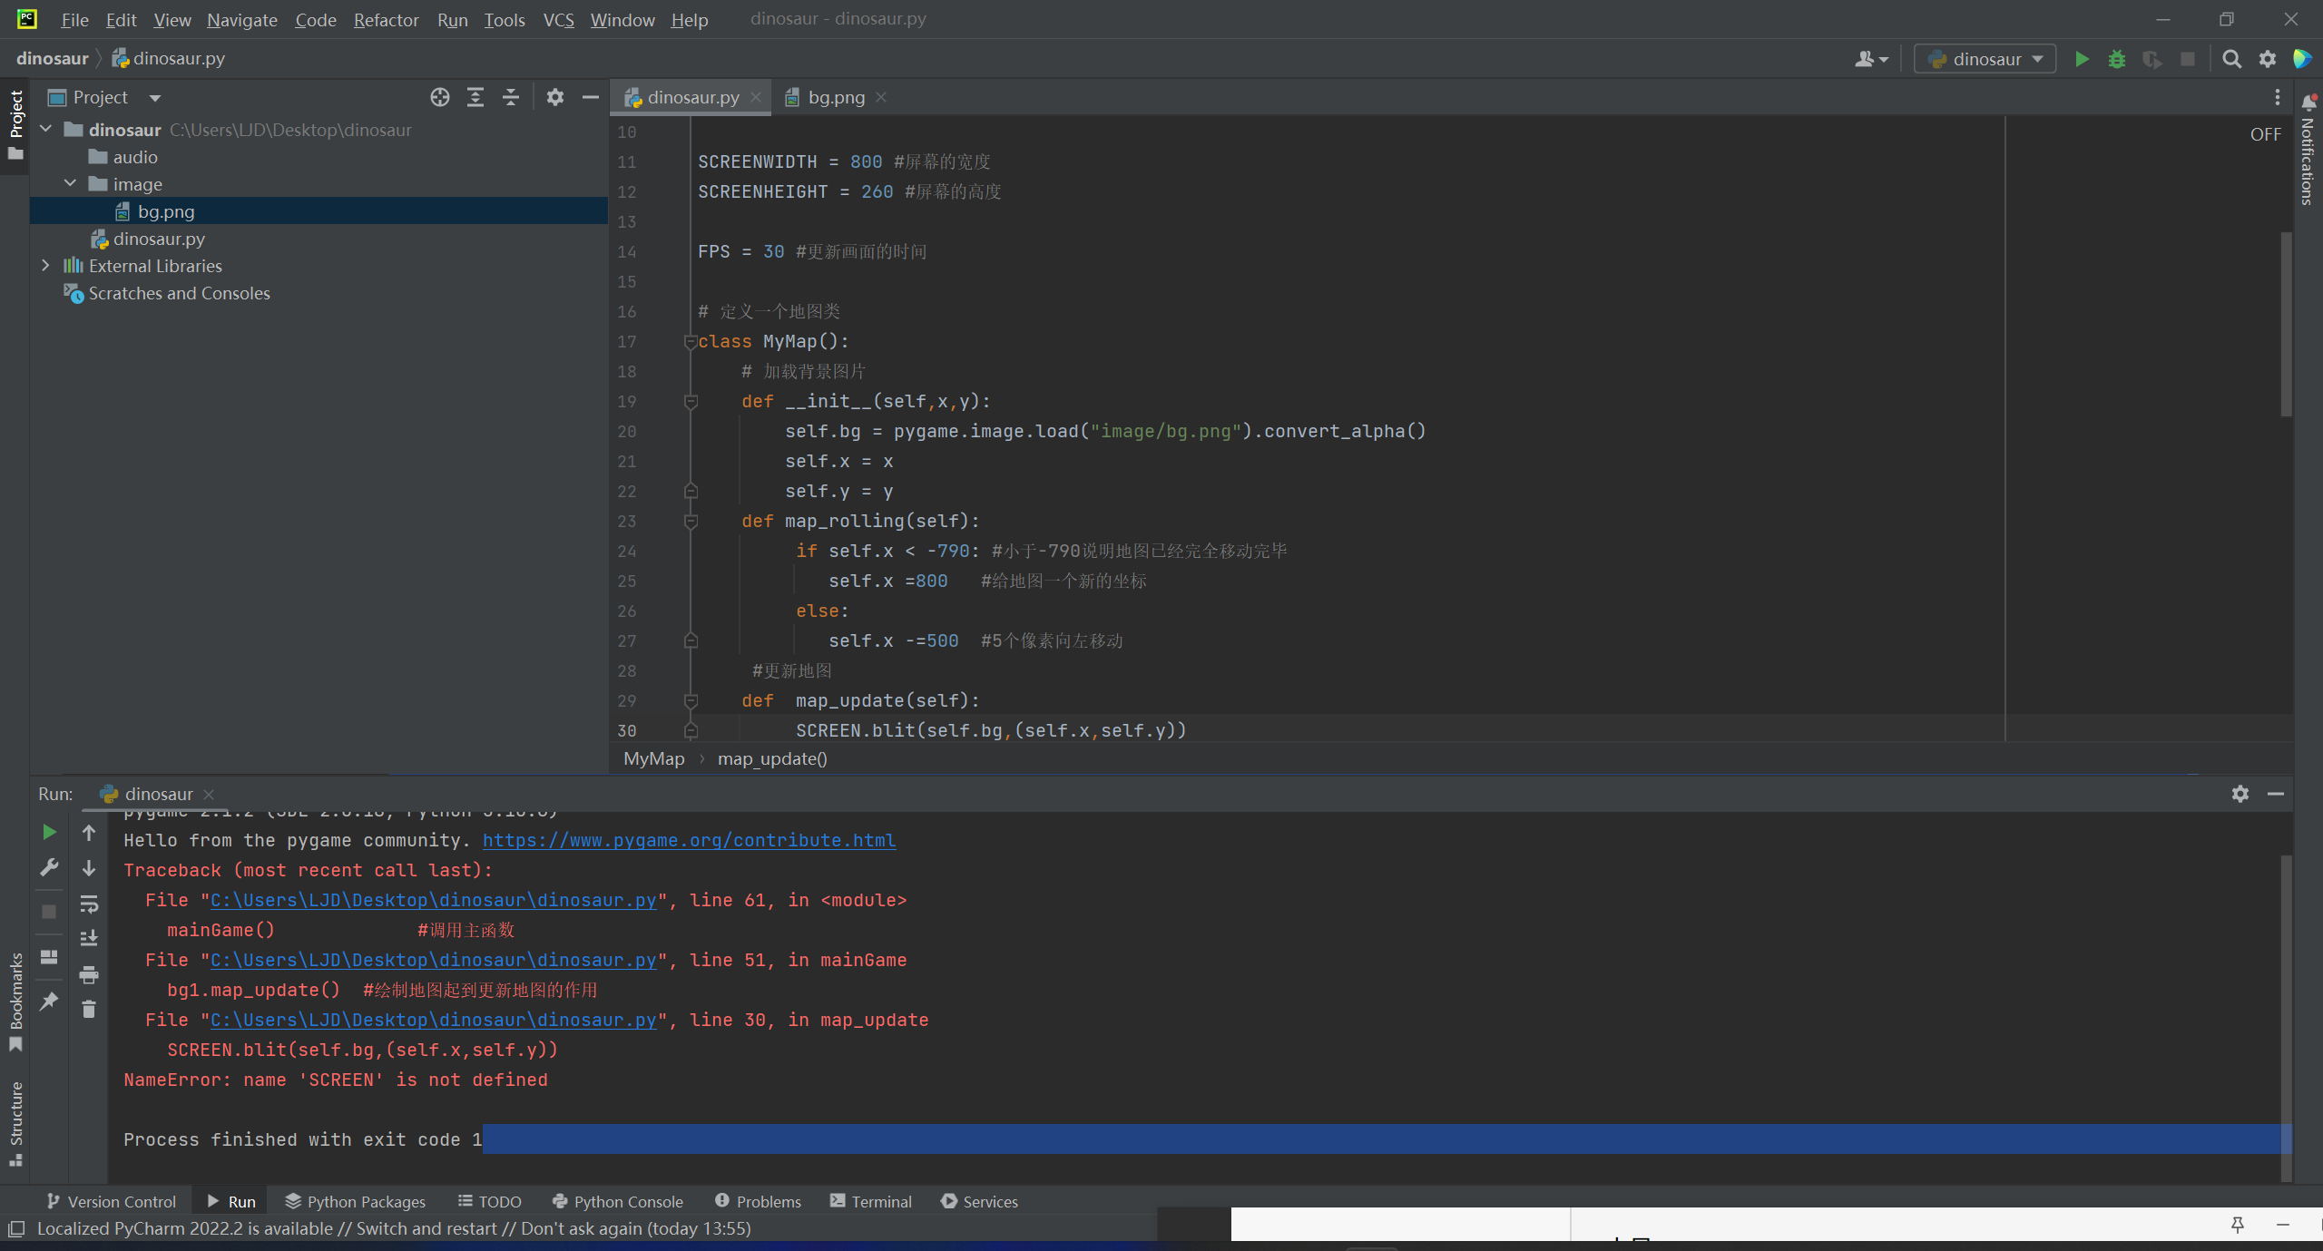
Task: Collapse all in Project panel
Action: click(x=511, y=97)
